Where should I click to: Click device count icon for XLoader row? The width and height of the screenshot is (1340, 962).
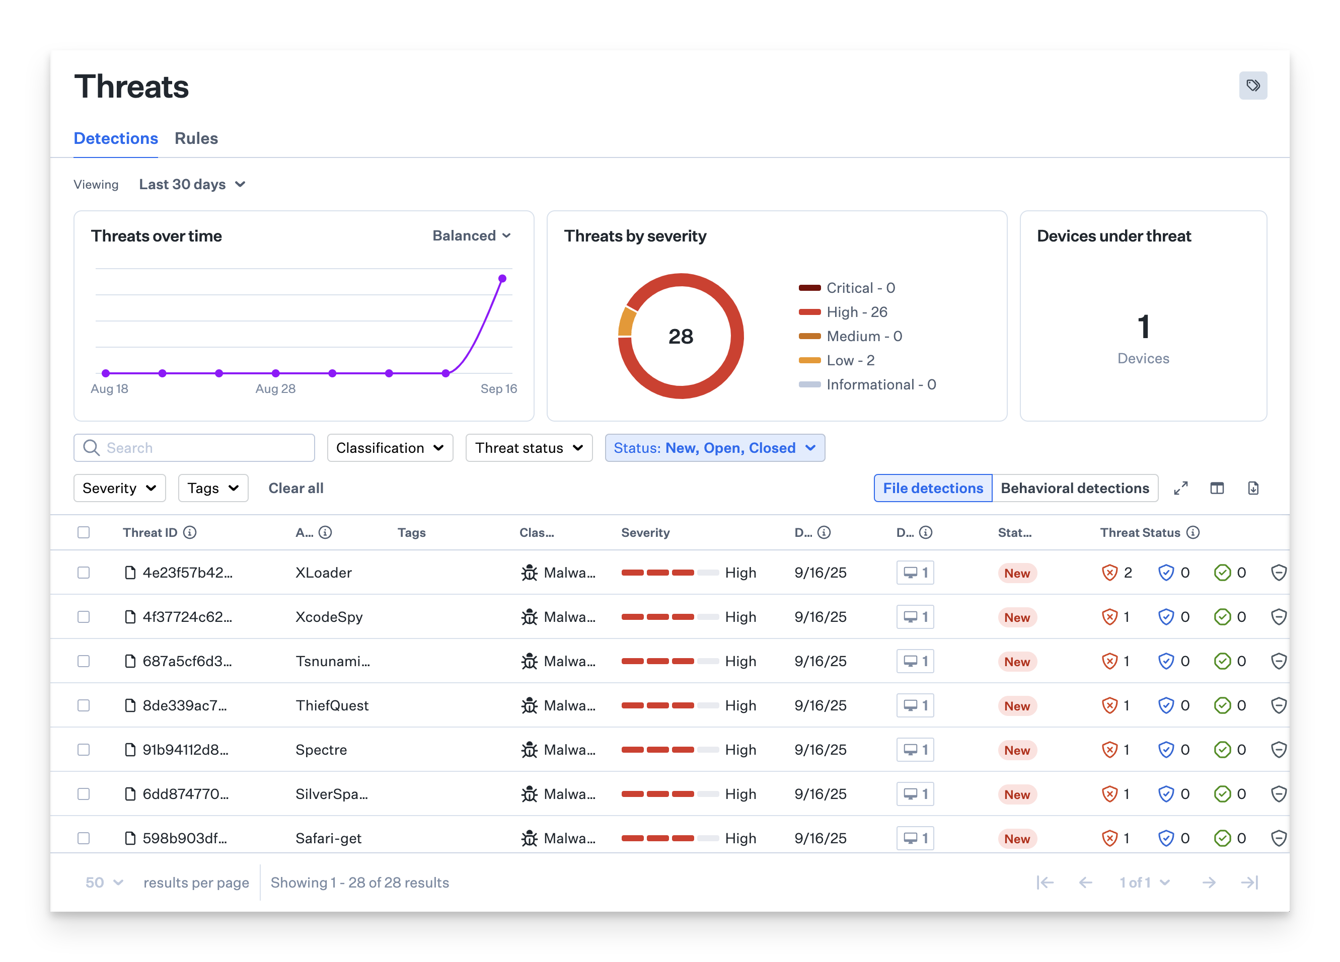click(915, 573)
